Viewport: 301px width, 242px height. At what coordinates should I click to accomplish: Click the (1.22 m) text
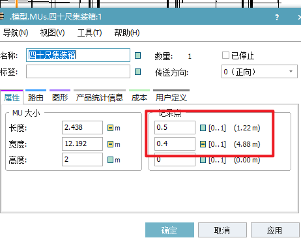tap(247, 128)
